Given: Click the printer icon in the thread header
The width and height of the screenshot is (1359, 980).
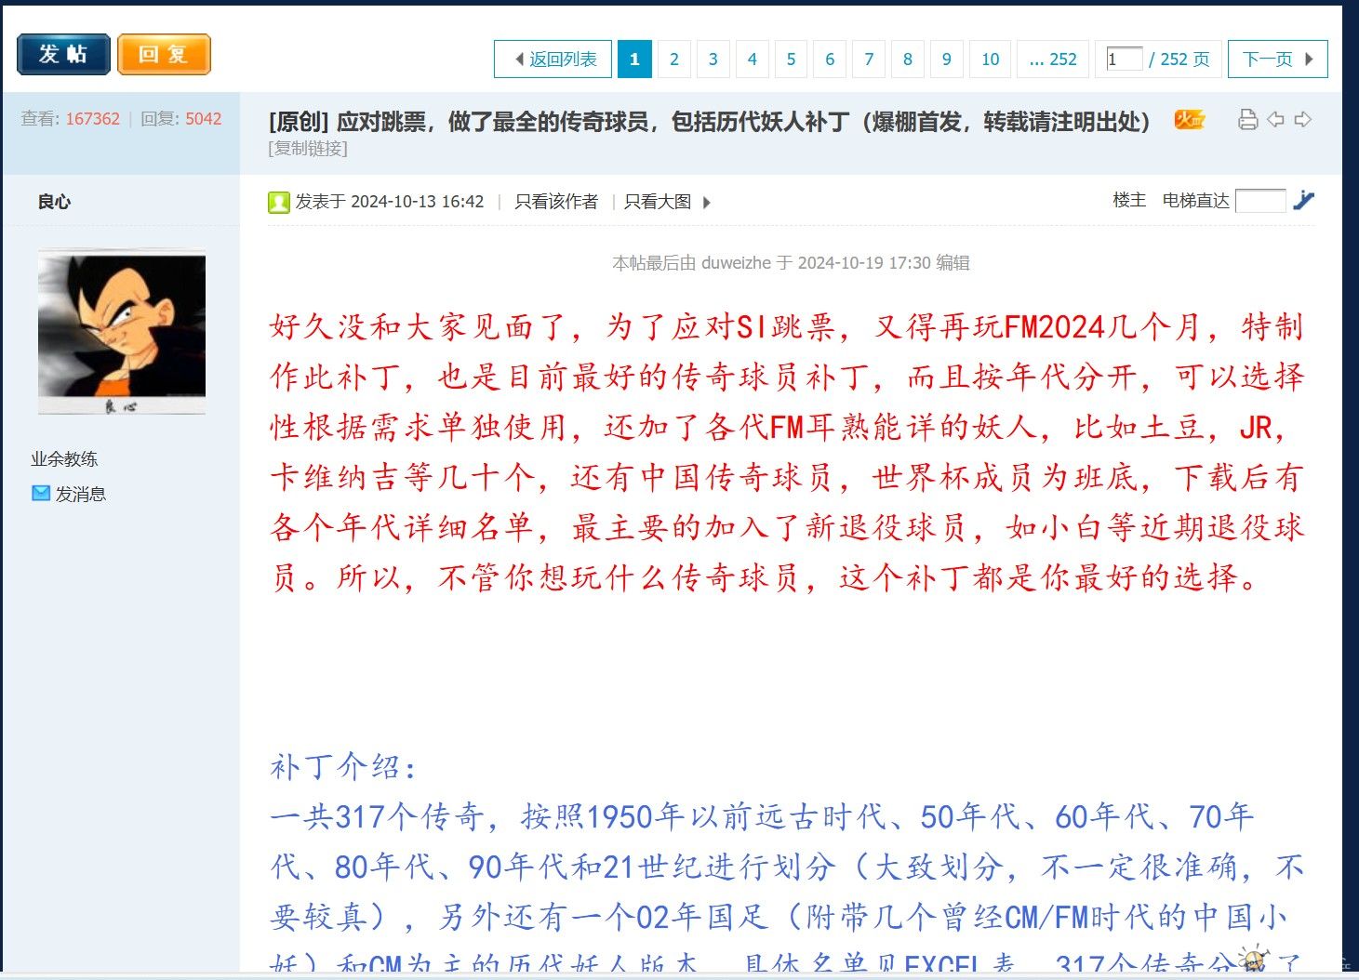Looking at the screenshot, I should [1247, 120].
